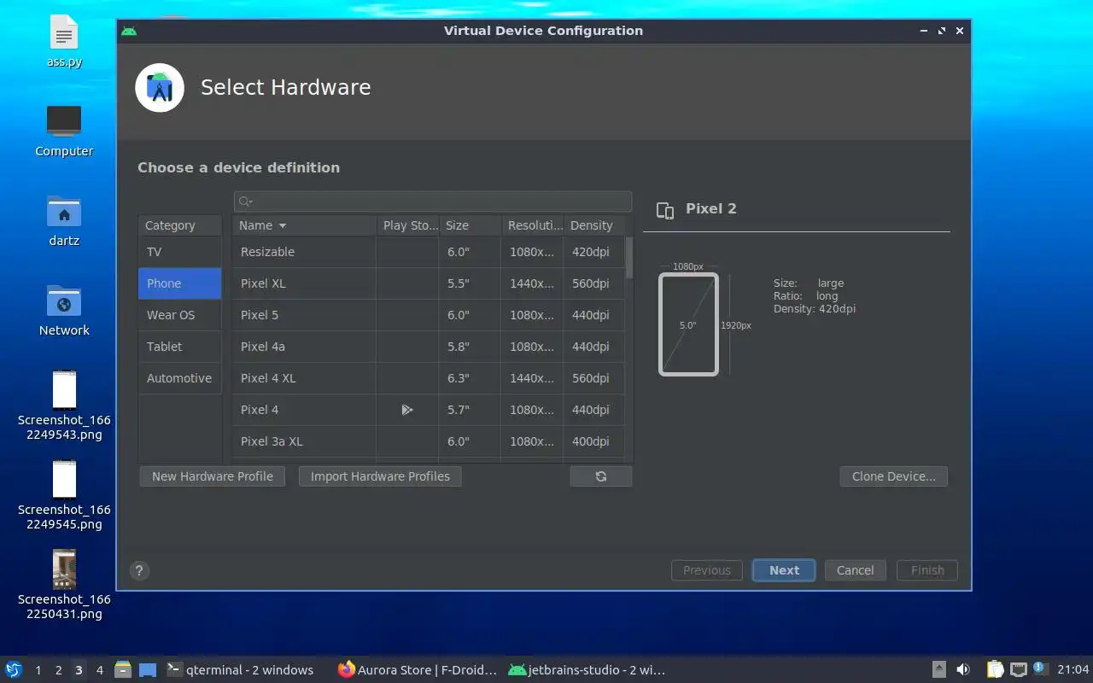Sort by the Name column header

pos(305,225)
